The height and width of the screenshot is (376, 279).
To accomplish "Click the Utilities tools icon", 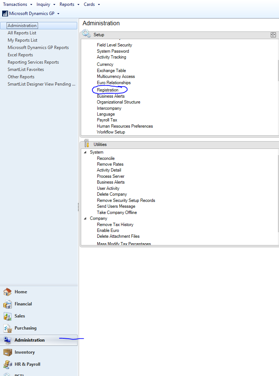I will (x=87, y=143).
